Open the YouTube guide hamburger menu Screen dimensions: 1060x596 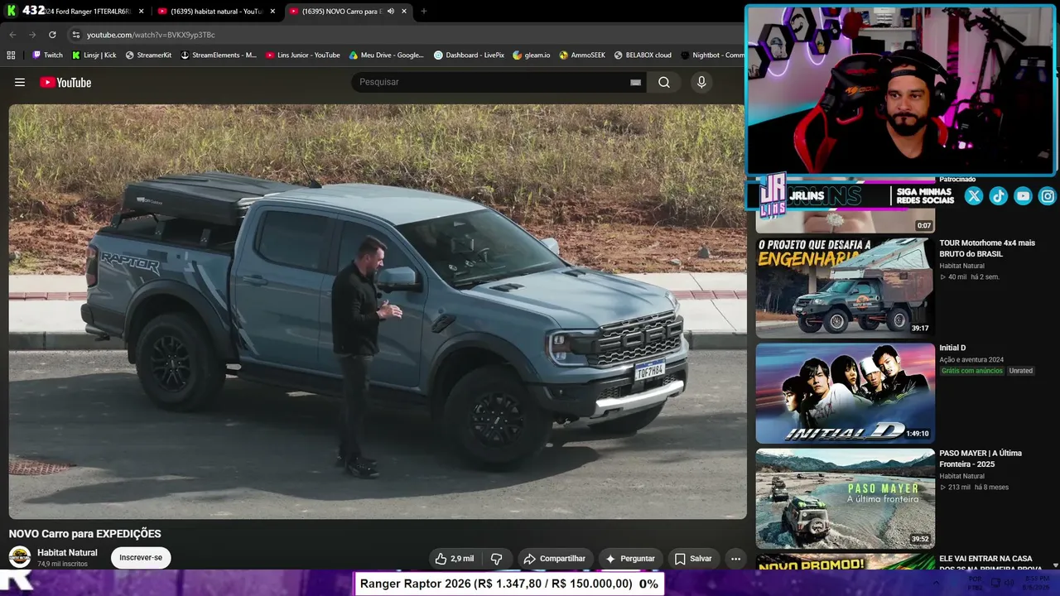20,82
